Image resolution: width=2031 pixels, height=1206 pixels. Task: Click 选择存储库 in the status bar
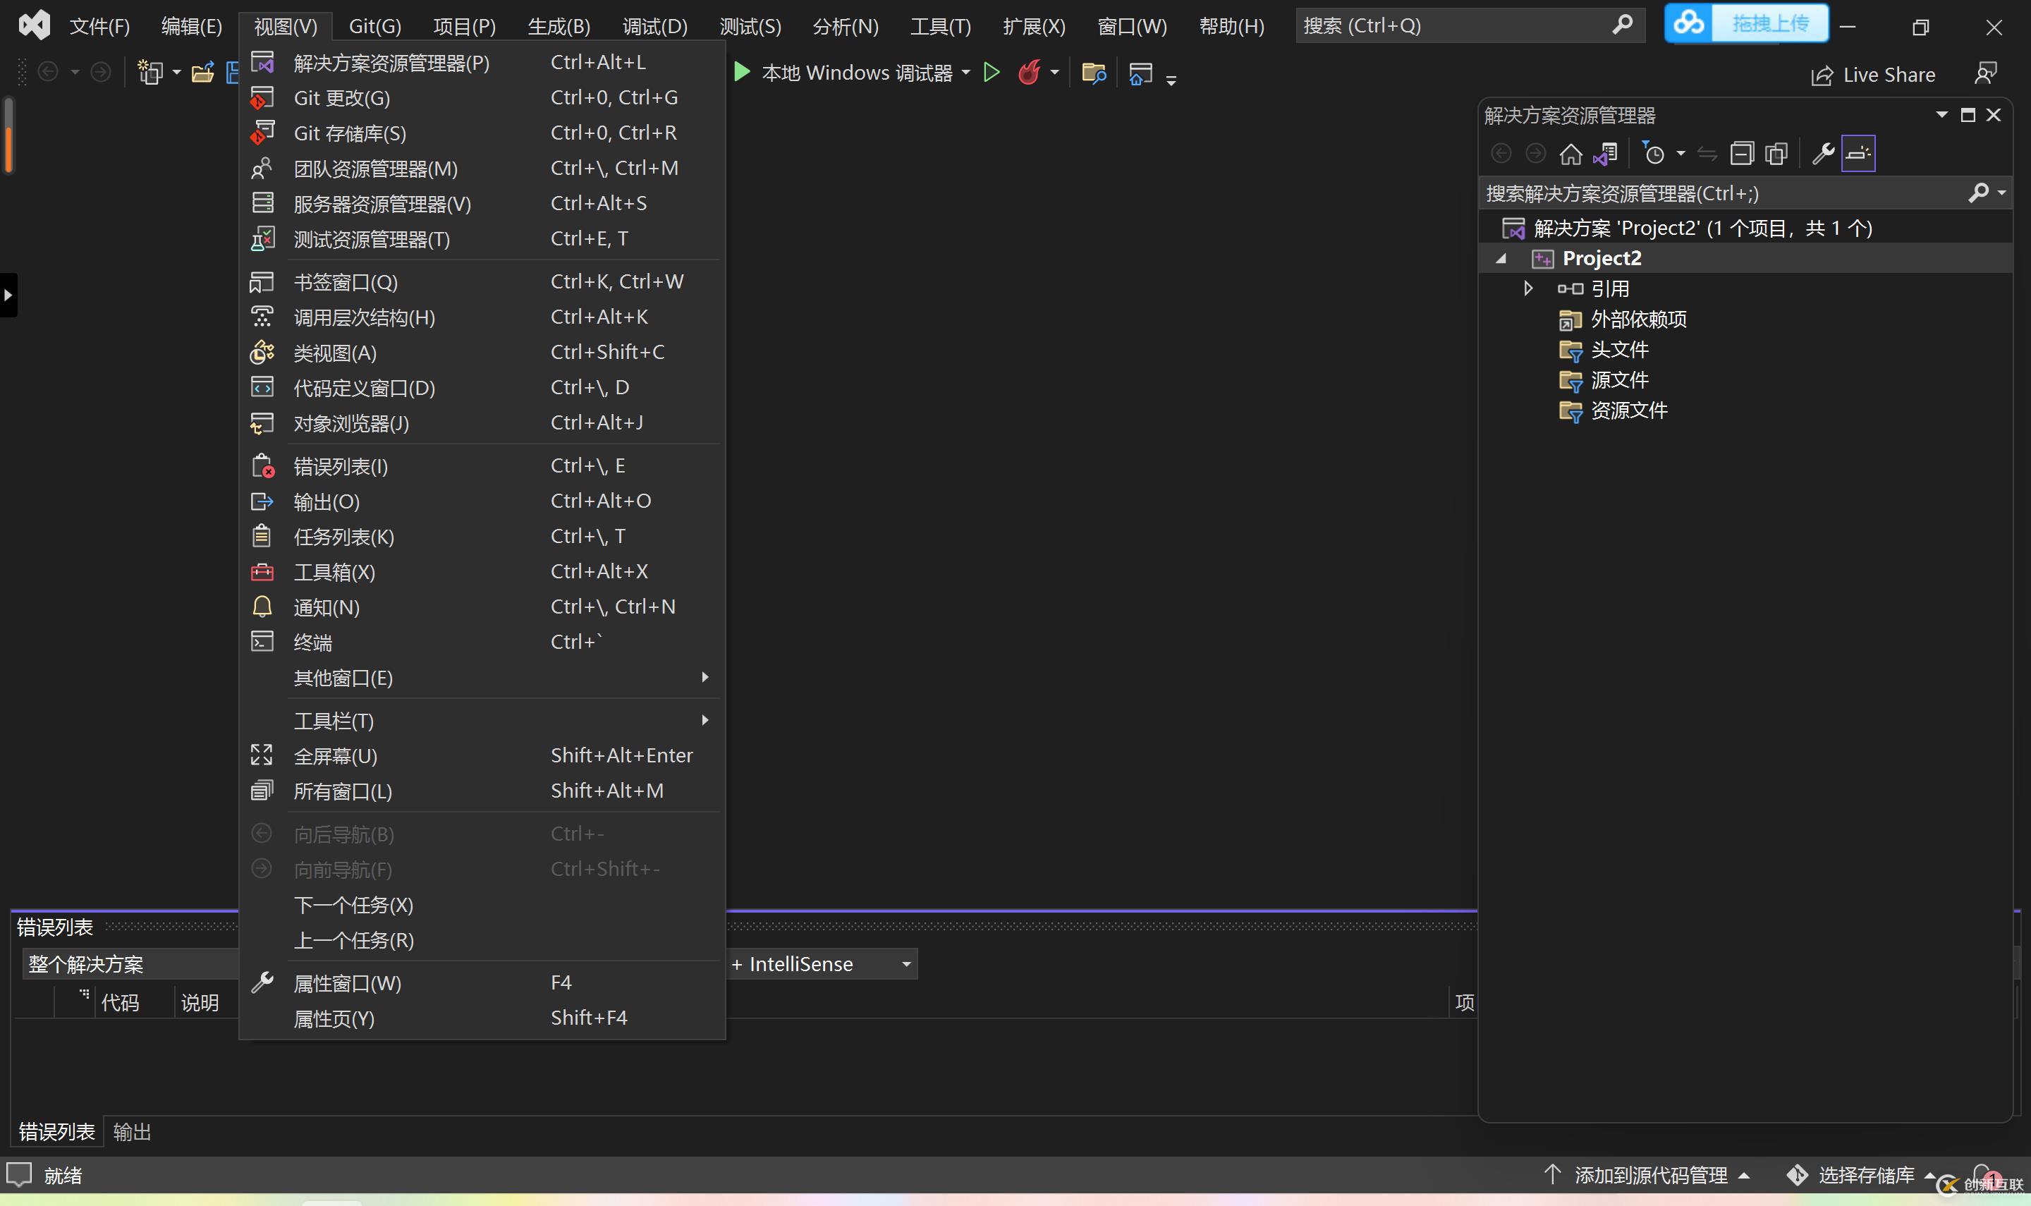[x=1865, y=1175]
